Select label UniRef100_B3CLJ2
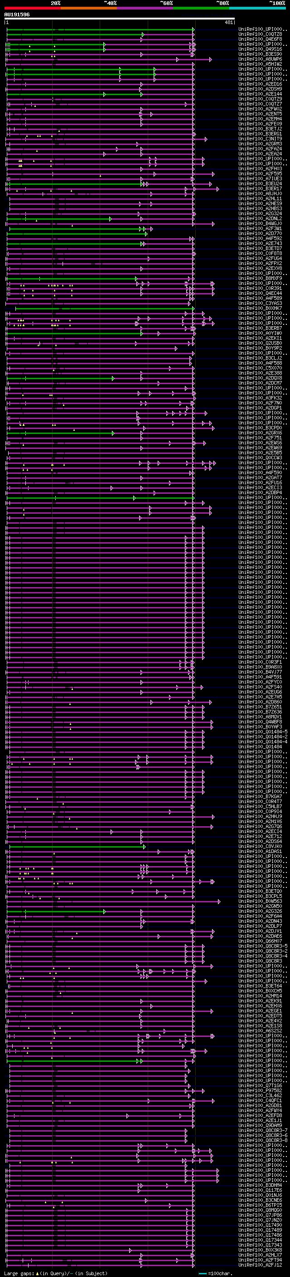 pyautogui.click(x=260, y=358)
